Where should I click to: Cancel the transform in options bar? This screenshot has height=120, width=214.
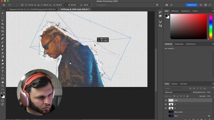tap(167, 5)
